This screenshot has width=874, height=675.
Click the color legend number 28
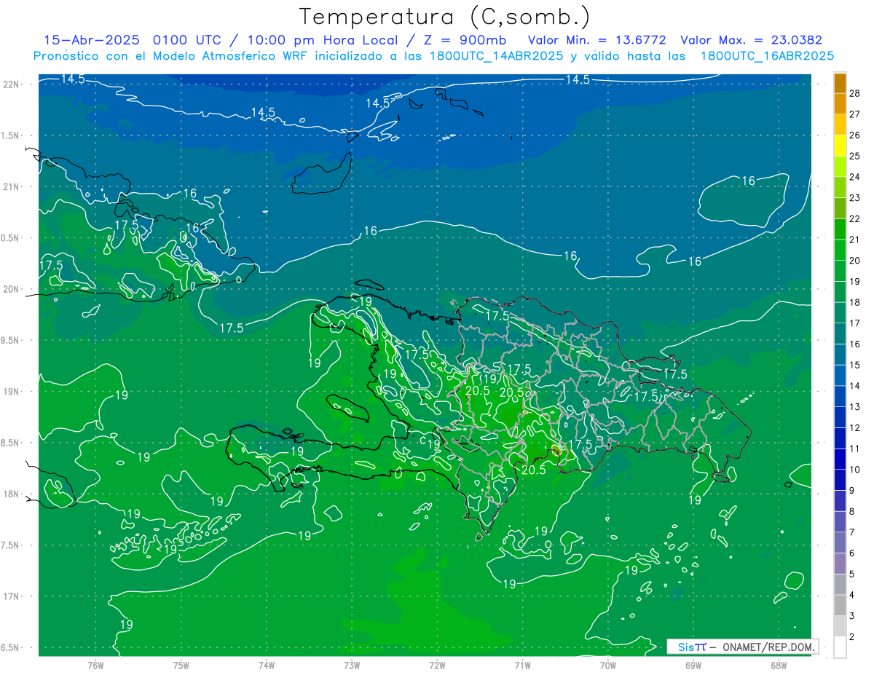coord(855,93)
